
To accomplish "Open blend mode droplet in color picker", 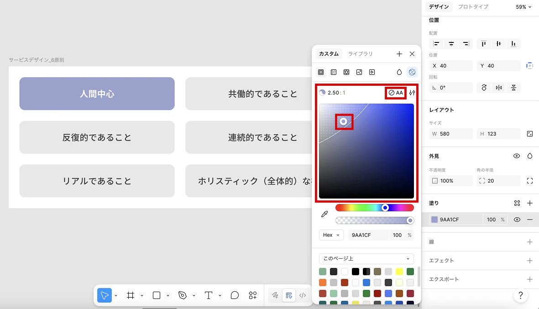I will click(399, 72).
